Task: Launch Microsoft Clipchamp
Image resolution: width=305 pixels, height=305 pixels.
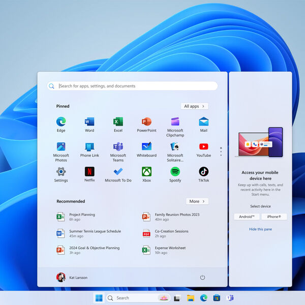Action: click(x=175, y=122)
